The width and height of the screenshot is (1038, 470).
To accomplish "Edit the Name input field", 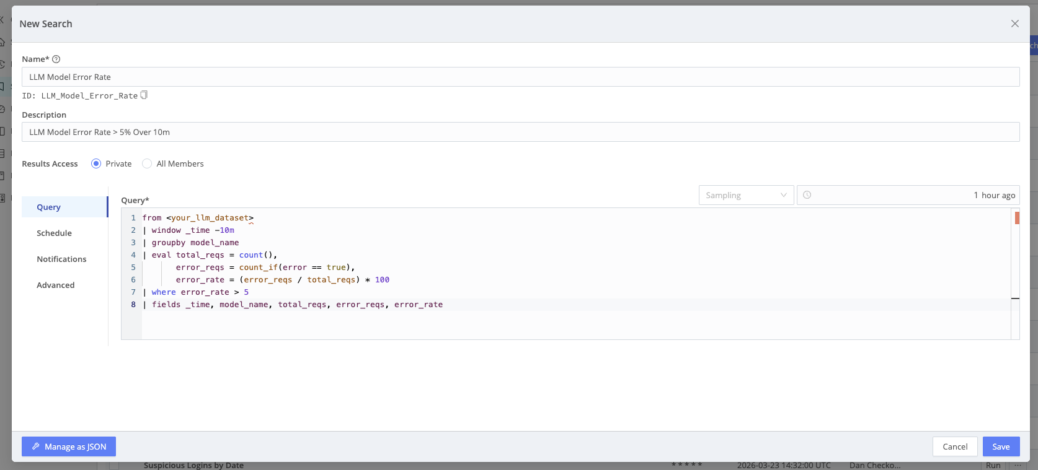I will point(520,77).
